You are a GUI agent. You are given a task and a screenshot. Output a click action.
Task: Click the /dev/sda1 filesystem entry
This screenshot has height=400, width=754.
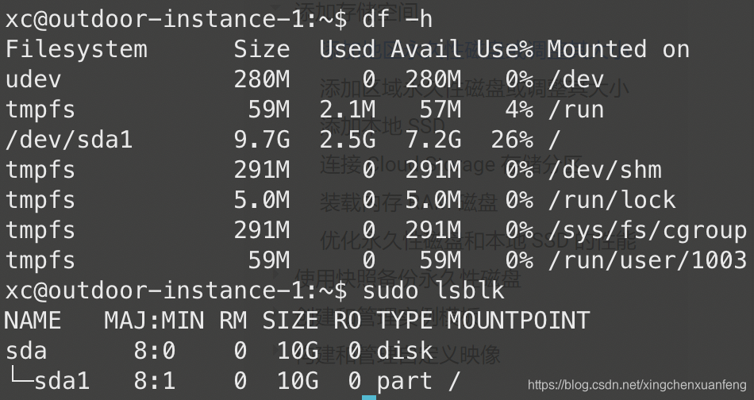point(69,140)
